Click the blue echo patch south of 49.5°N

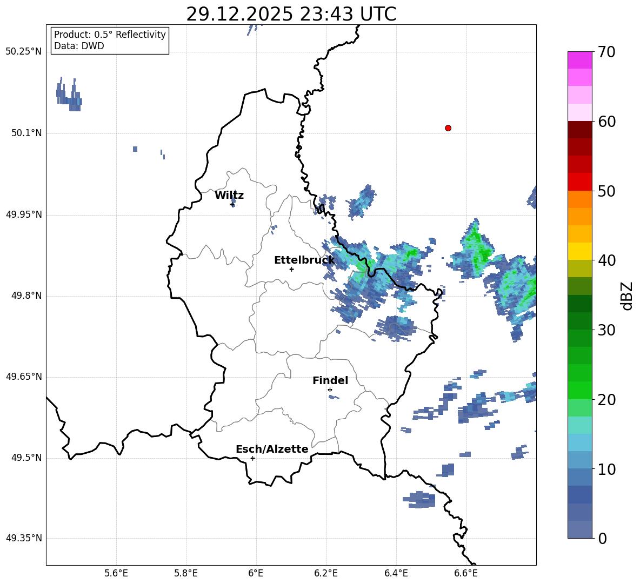tap(419, 500)
